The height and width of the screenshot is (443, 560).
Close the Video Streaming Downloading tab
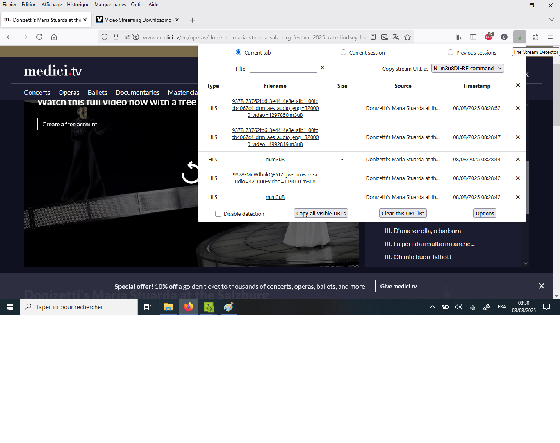point(177,20)
